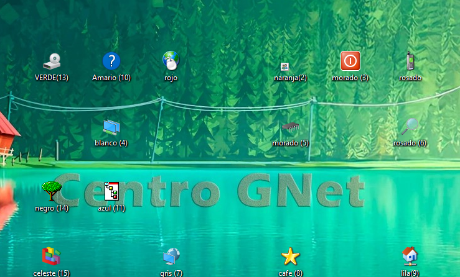460x277 pixels.
Task: Open the azul (11) tree diagram icon
Action: (x=112, y=191)
